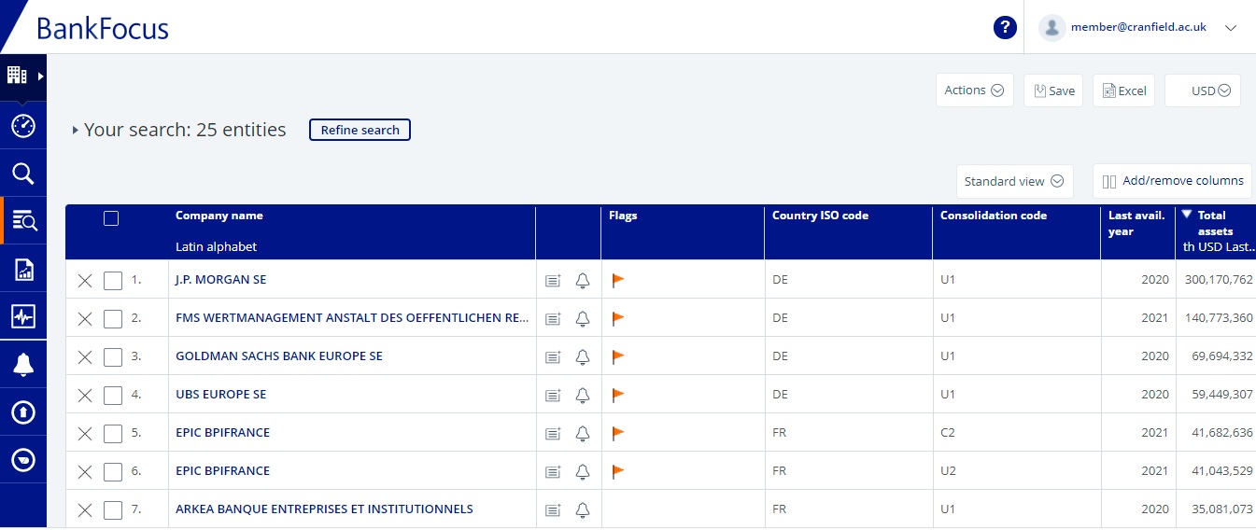Viewport: 1256px width, 530px height.
Task: Open the dashboard gauge icon in sidebar
Action: (x=22, y=126)
